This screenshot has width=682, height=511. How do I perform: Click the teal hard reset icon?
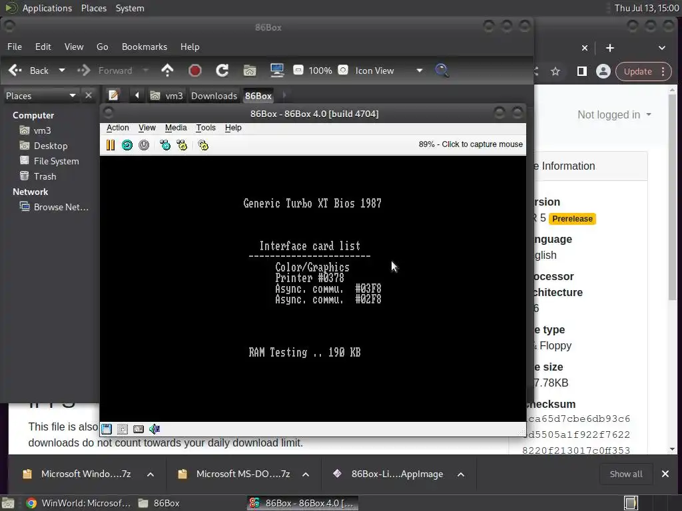tap(127, 144)
